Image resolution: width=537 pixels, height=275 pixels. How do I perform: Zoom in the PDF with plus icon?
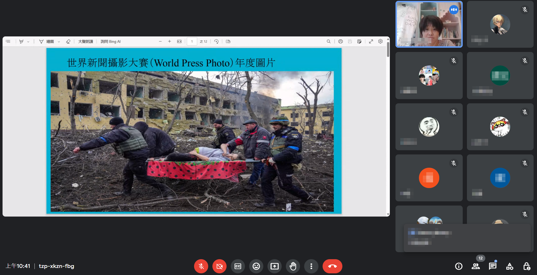tap(169, 42)
